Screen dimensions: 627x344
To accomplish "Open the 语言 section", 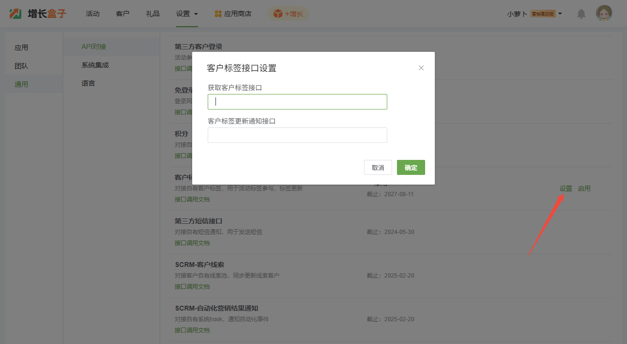I will tap(88, 83).
